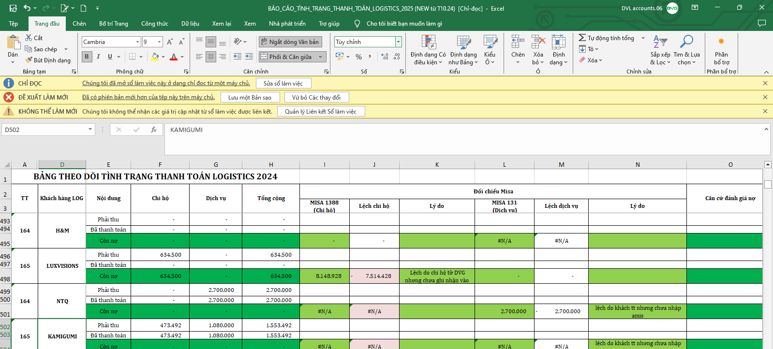Screen dimensions: 773x349
Task: Click the accounting number format icon
Action: tap(340, 57)
